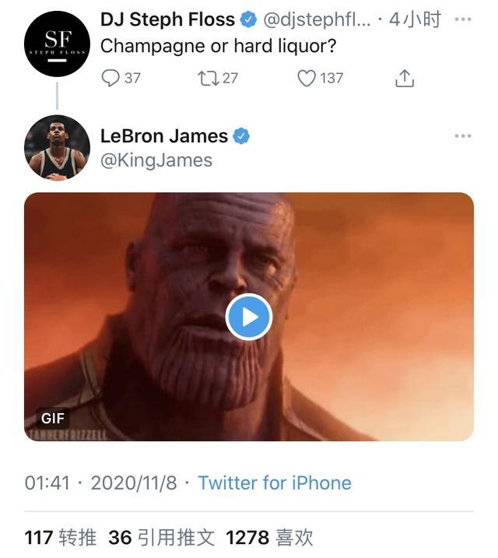Open the @KingJames handle

click(x=156, y=160)
